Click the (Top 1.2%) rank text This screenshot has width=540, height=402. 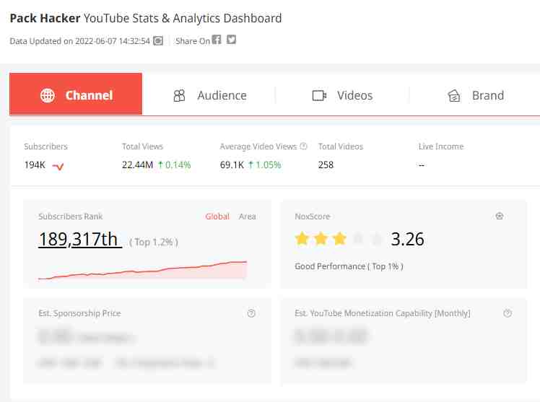point(154,242)
